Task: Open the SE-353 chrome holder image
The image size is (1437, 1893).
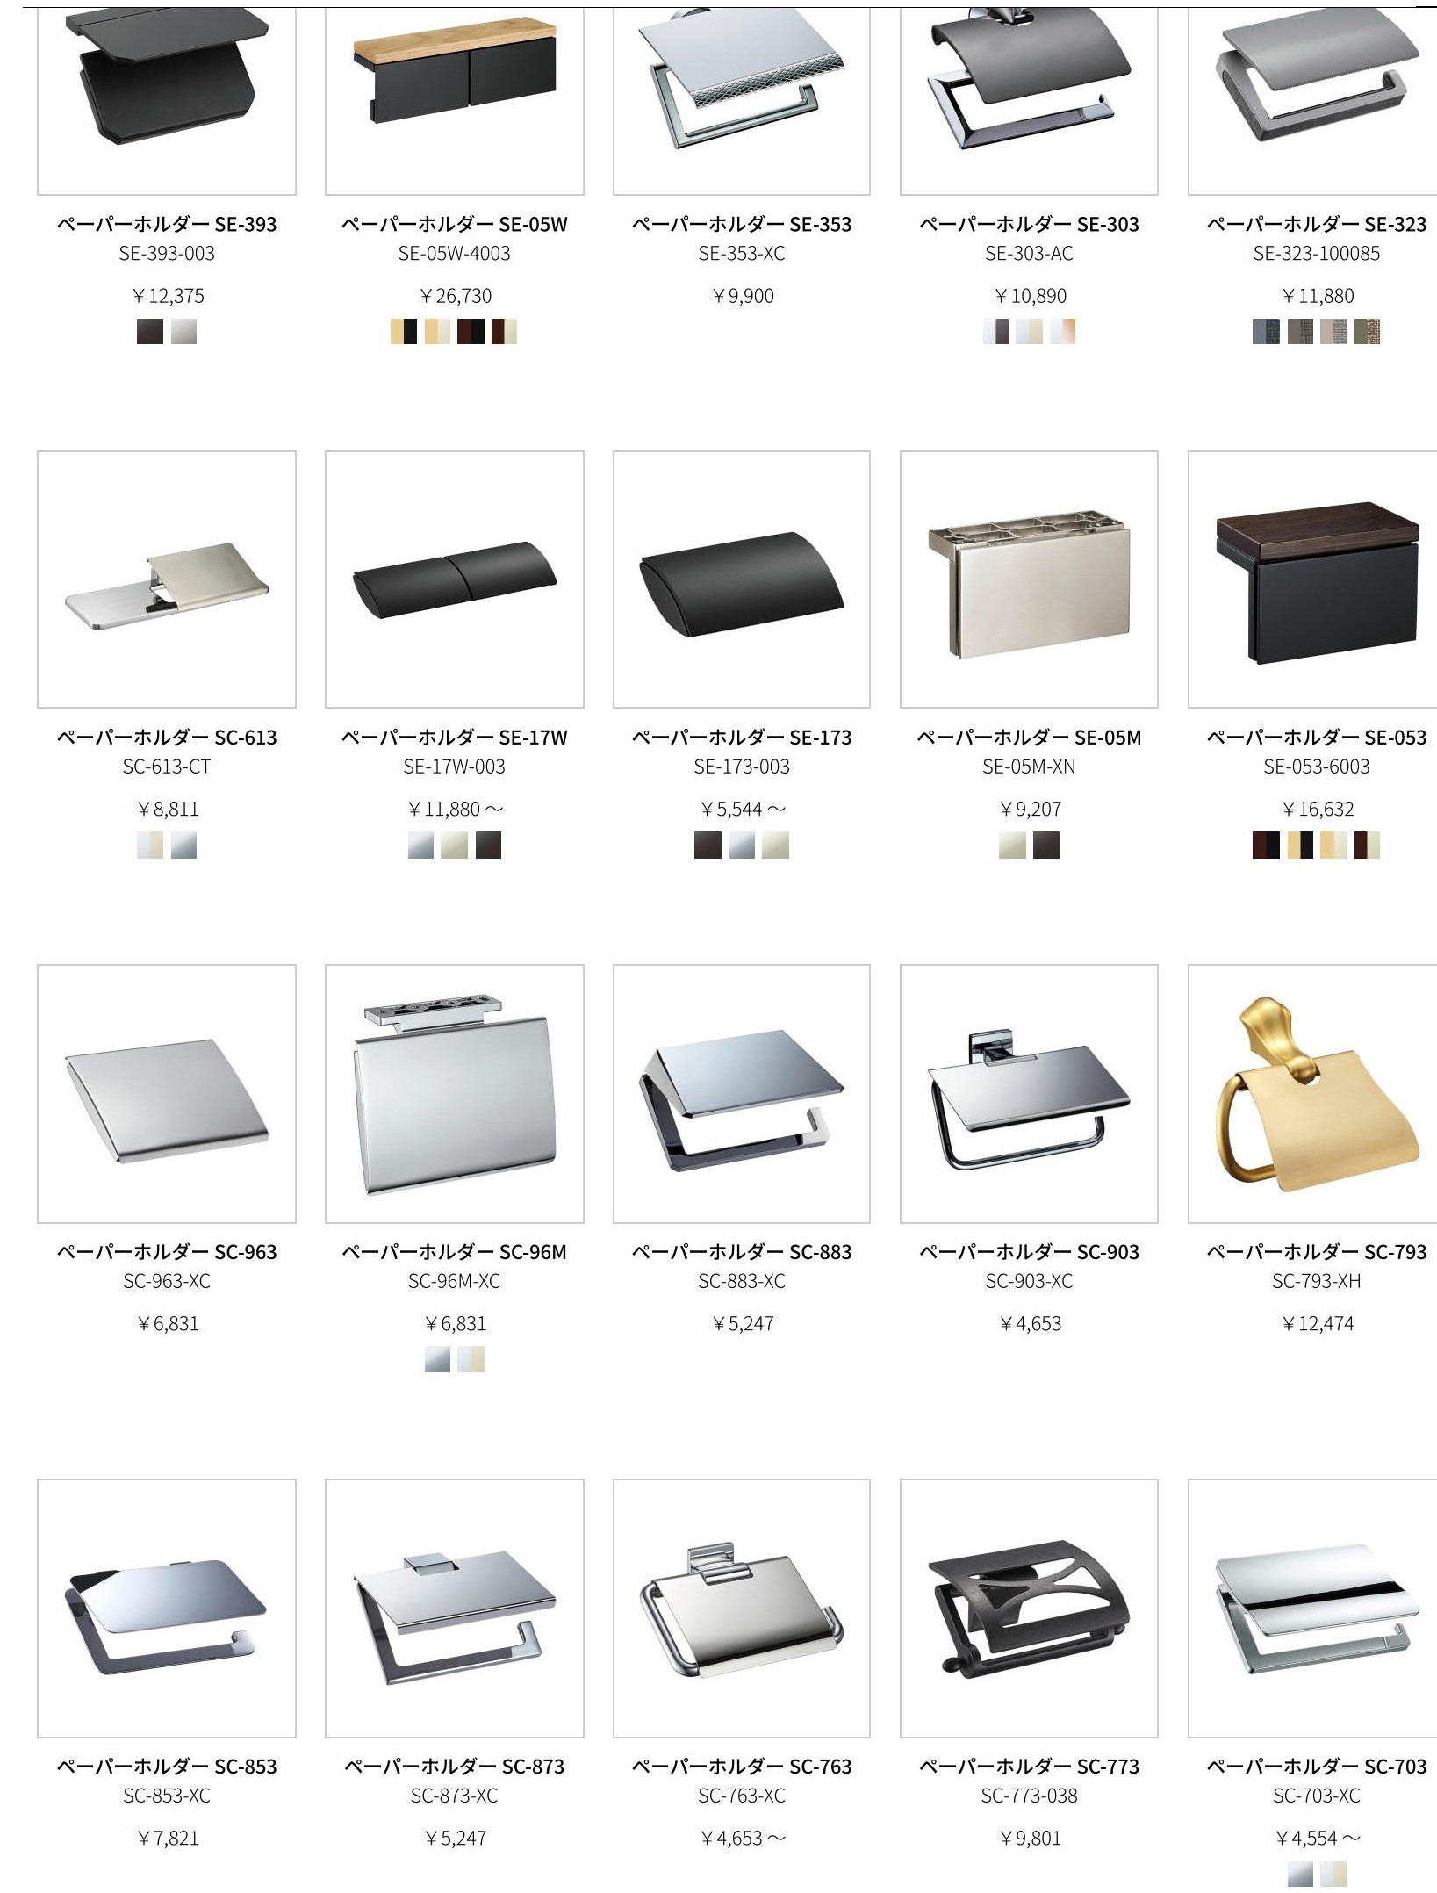Action: (742, 100)
